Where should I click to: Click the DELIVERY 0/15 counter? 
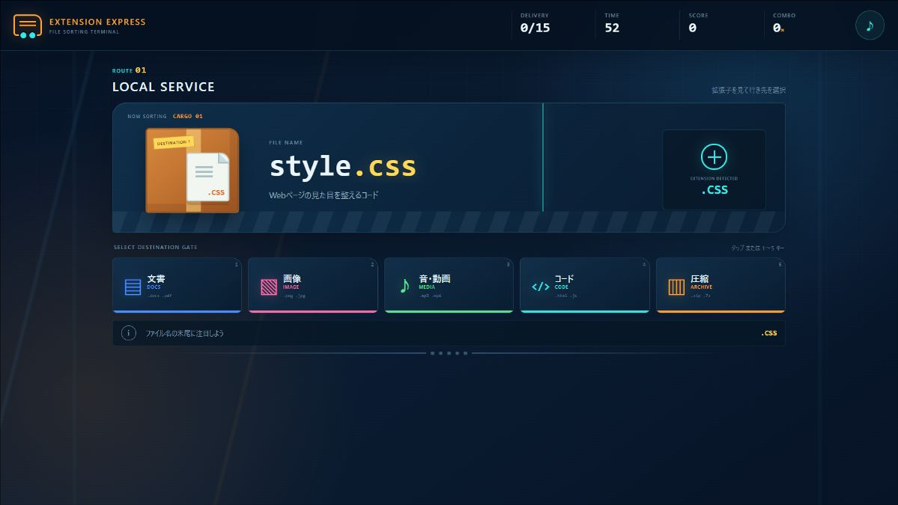click(535, 24)
